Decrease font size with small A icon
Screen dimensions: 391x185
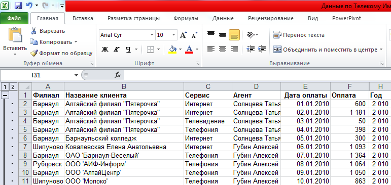click(194, 35)
